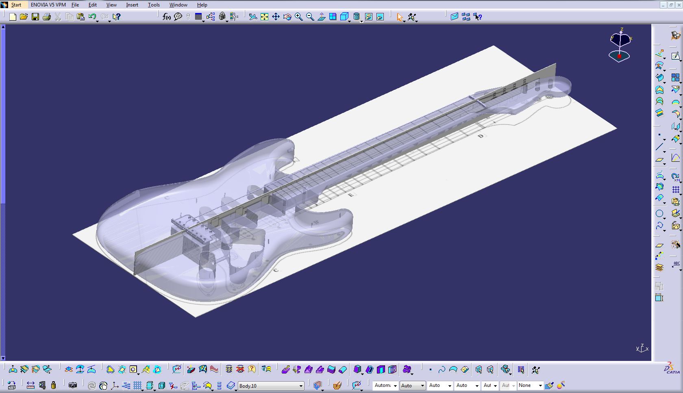This screenshot has height=393, width=683.
Task: Click the Multi-View create icon
Action: click(333, 17)
